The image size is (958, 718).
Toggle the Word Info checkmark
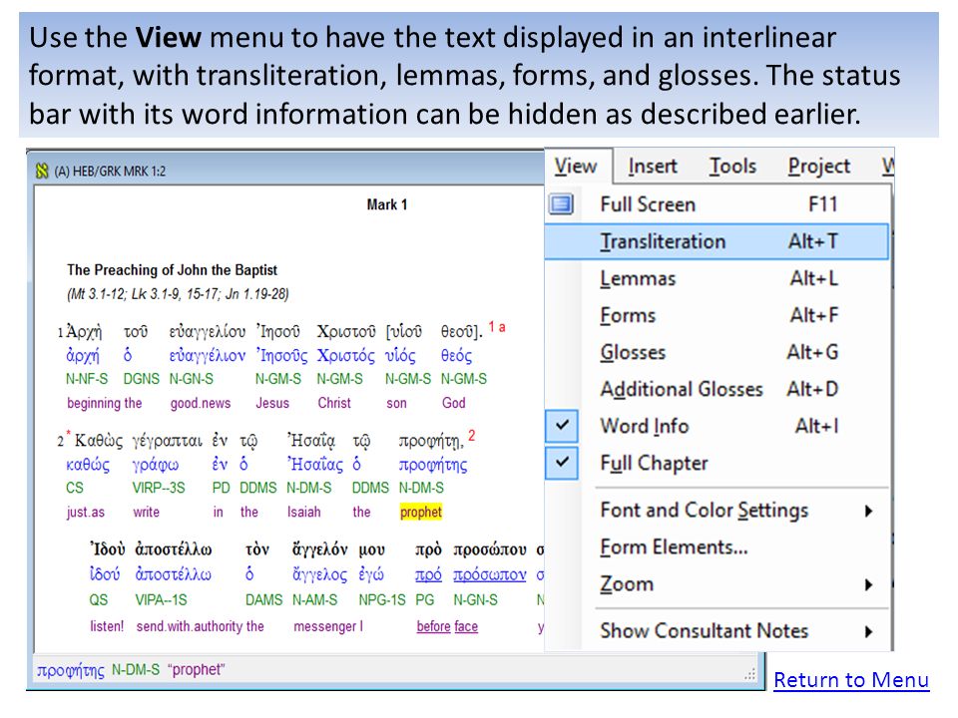click(x=562, y=425)
